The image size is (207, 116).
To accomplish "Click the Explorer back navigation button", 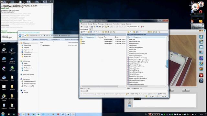I will pos(20,35).
